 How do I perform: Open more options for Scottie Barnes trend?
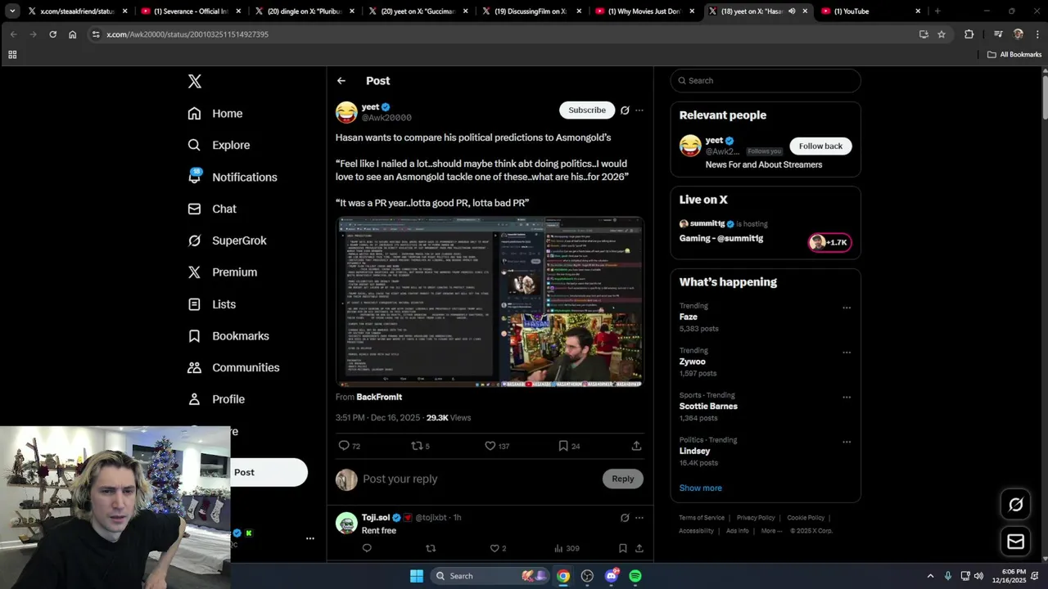tap(847, 398)
